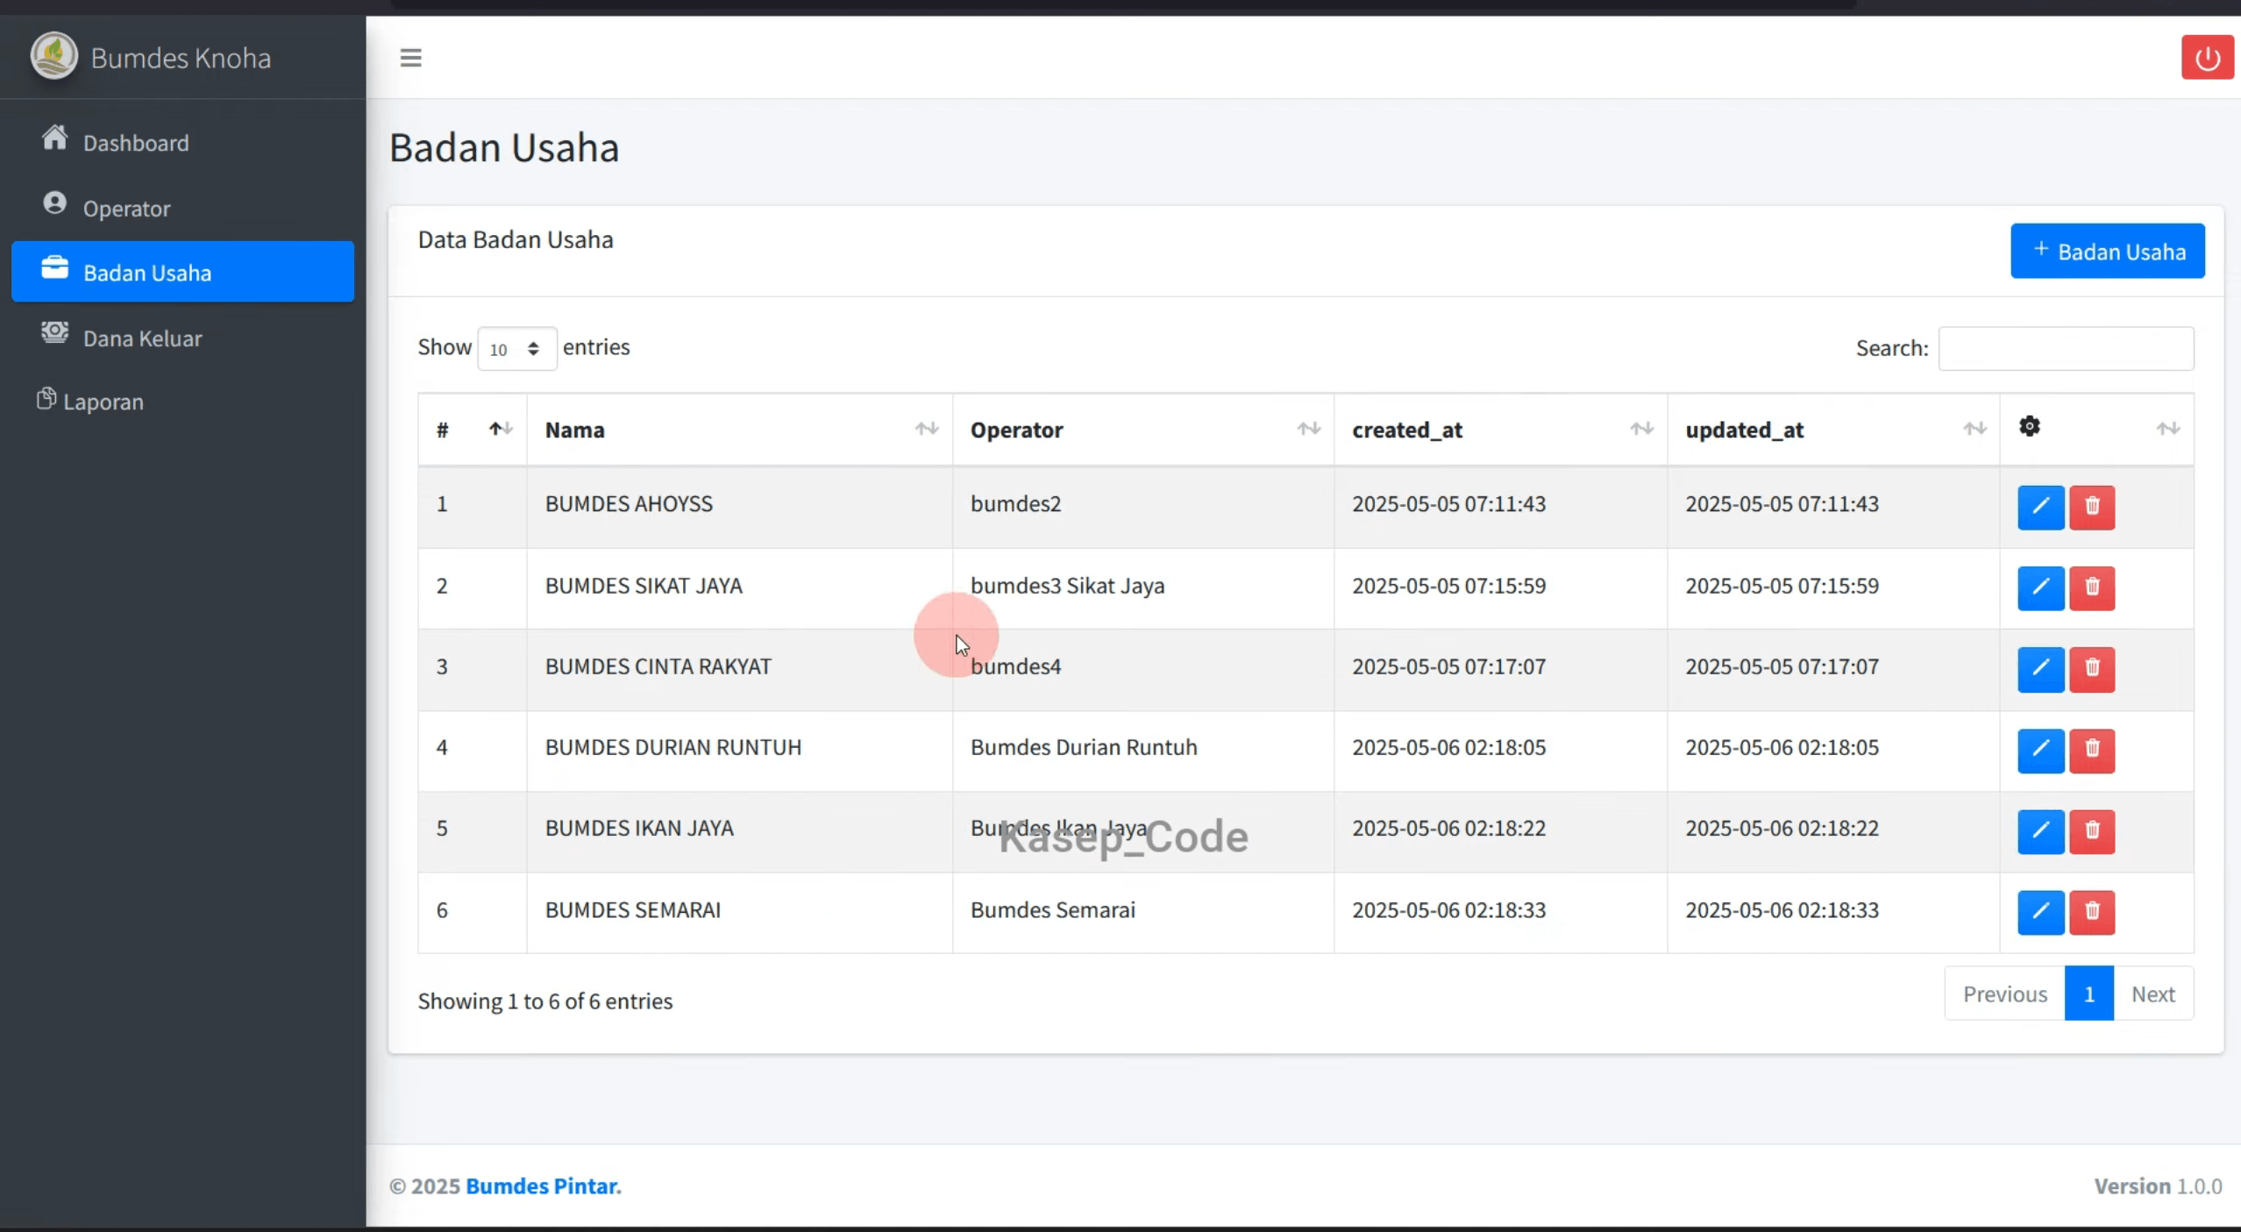
Task: Sort by updated_at column arrows
Action: (1974, 429)
